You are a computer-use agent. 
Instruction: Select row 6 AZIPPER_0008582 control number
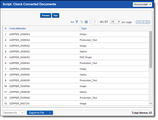[x=19, y=63]
